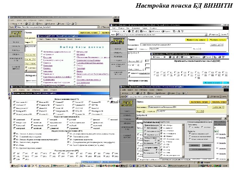Open Запрос dropdown in output settings window
Screen dimensions: 239x179
(x=144, y=111)
